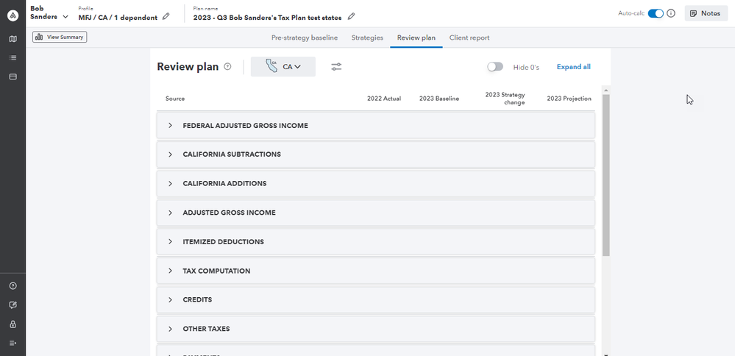Click the help question mark in the sidebar
The height and width of the screenshot is (356, 735).
click(x=13, y=286)
